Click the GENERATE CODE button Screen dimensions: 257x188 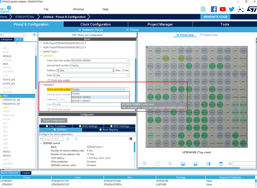[215, 17]
